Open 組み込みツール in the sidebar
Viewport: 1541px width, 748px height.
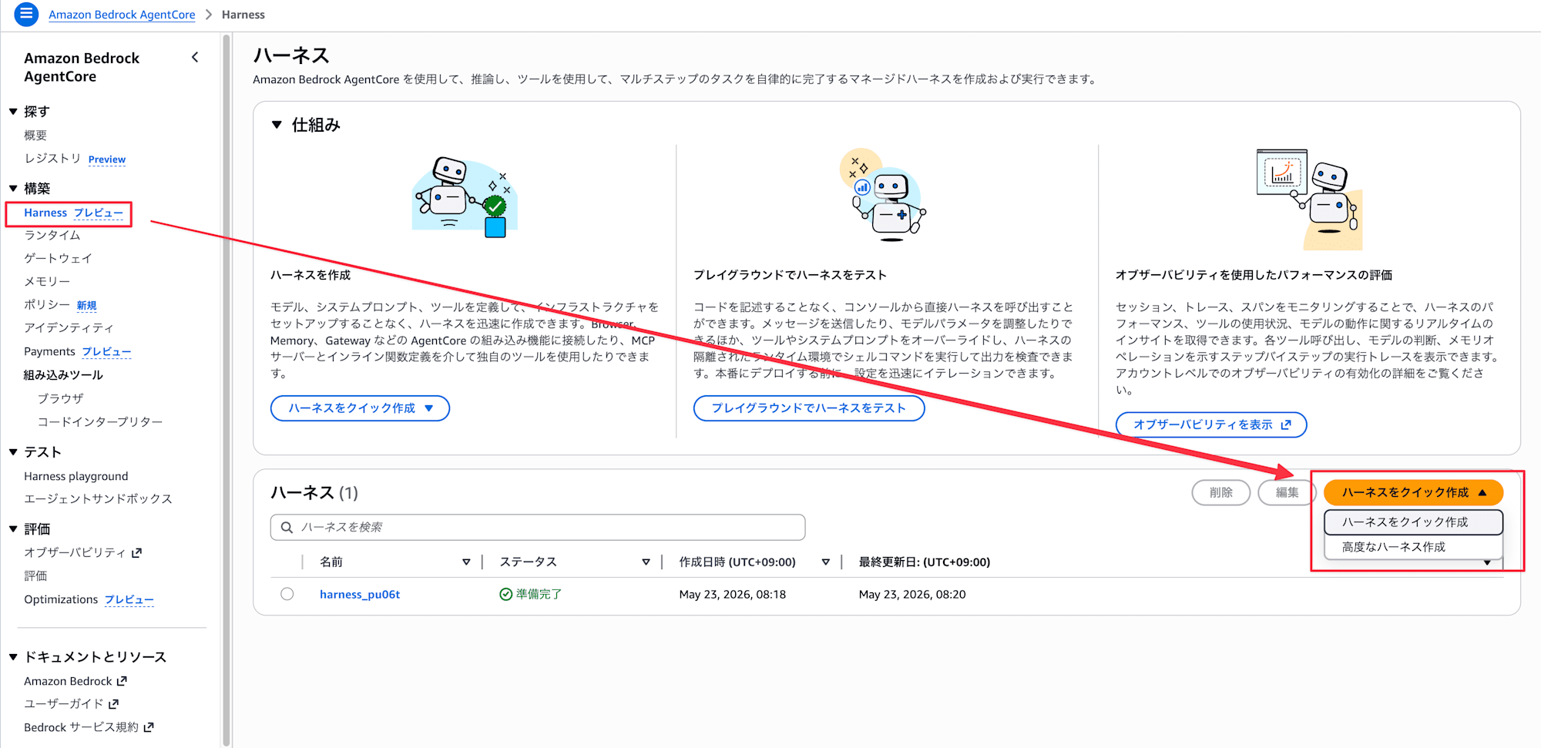(x=63, y=375)
